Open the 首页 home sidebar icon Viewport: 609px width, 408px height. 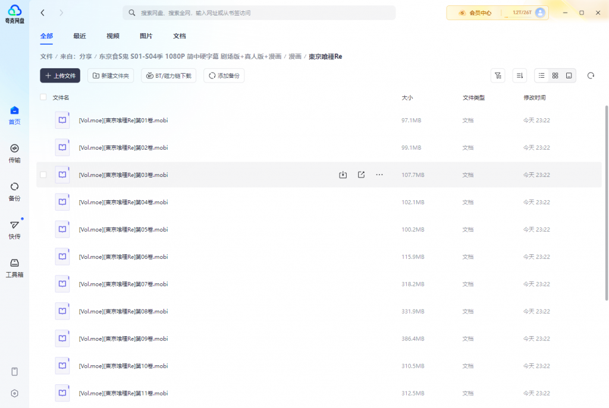[14, 116]
